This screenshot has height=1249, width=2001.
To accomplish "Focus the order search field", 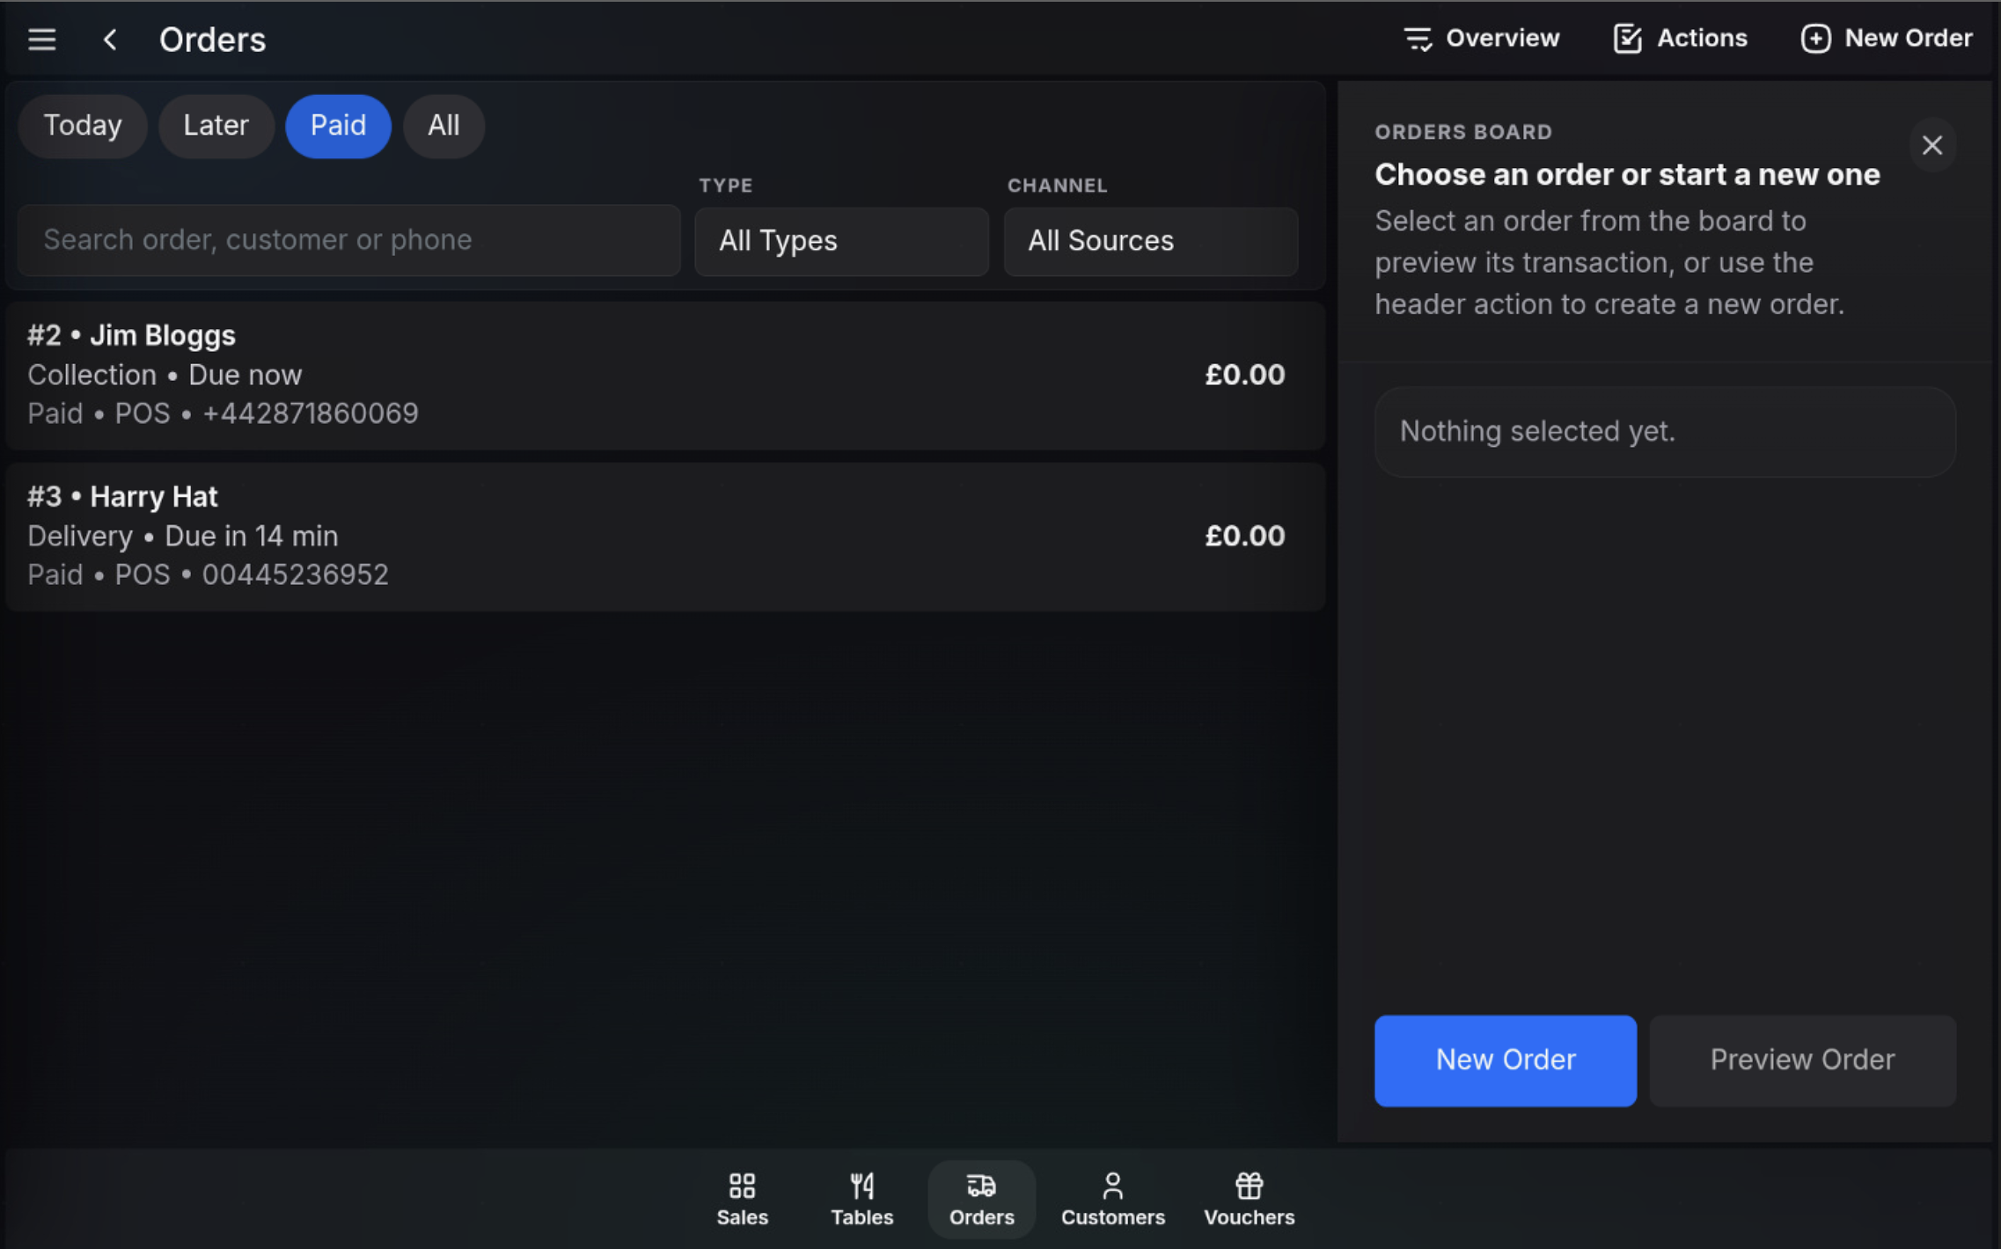I will coord(349,240).
